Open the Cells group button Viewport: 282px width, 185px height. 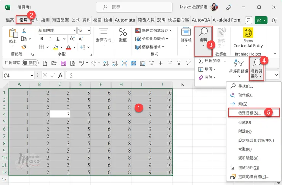(186, 37)
